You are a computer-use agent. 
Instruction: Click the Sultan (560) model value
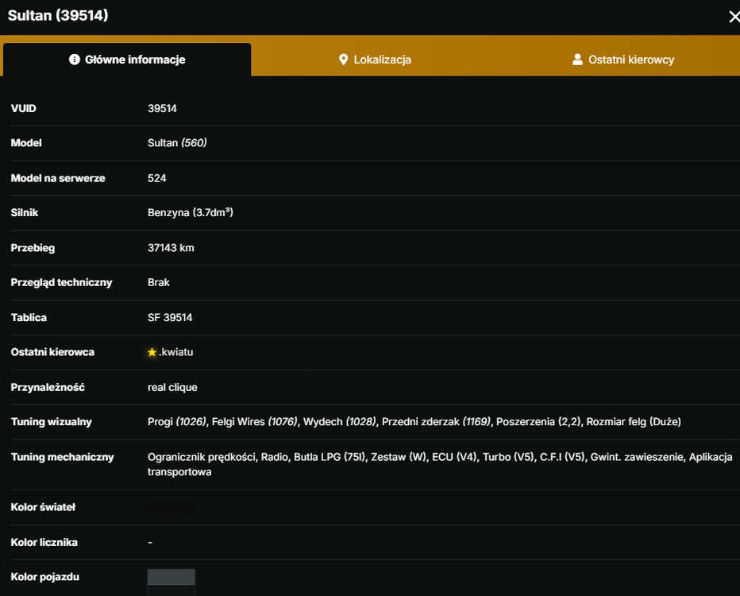177,142
